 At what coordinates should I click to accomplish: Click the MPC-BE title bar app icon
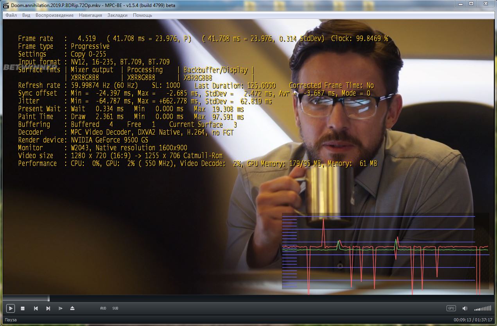pyautogui.click(x=6, y=5)
